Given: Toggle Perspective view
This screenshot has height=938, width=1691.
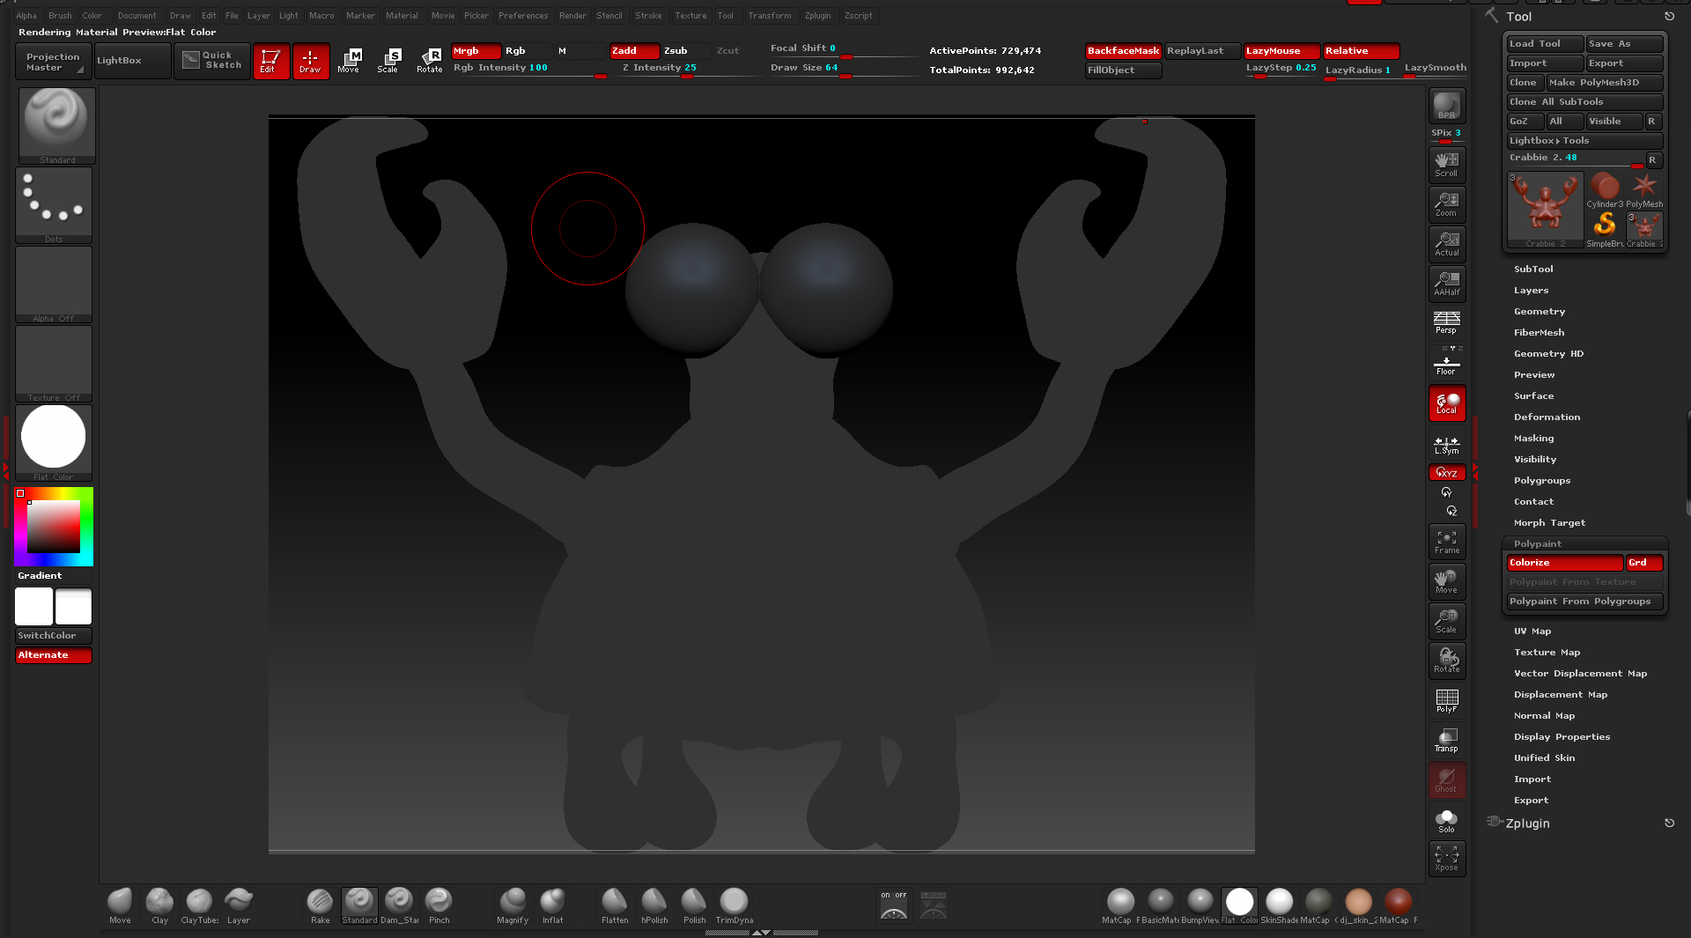Looking at the screenshot, I should pos(1446,322).
